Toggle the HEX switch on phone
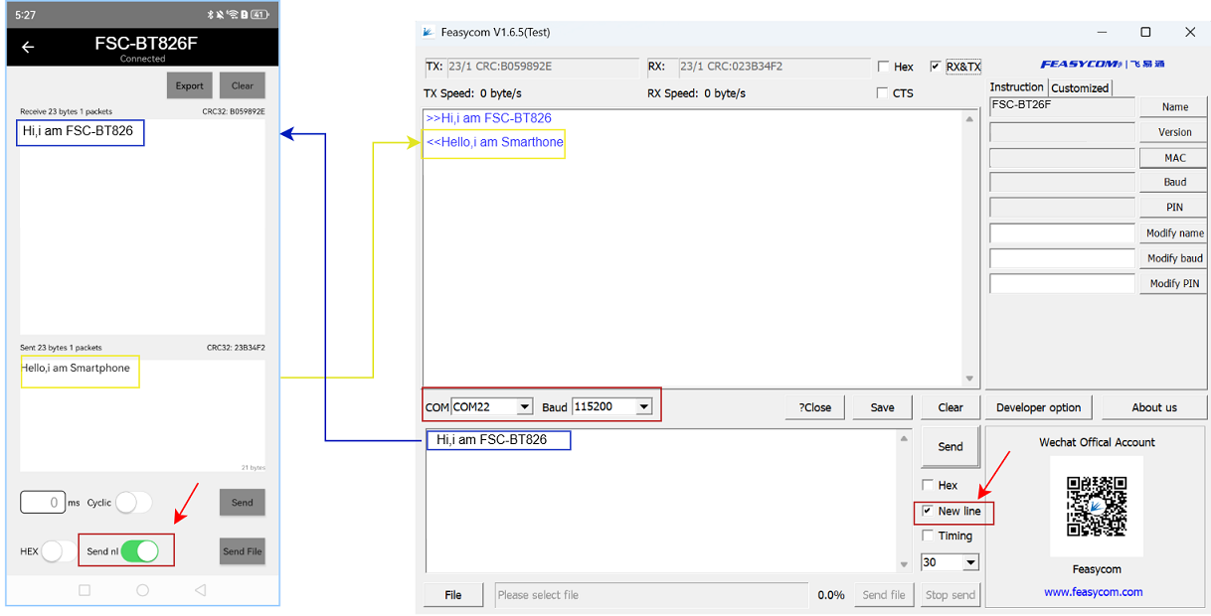This screenshot has height=616, width=1211. pos(58,551)
